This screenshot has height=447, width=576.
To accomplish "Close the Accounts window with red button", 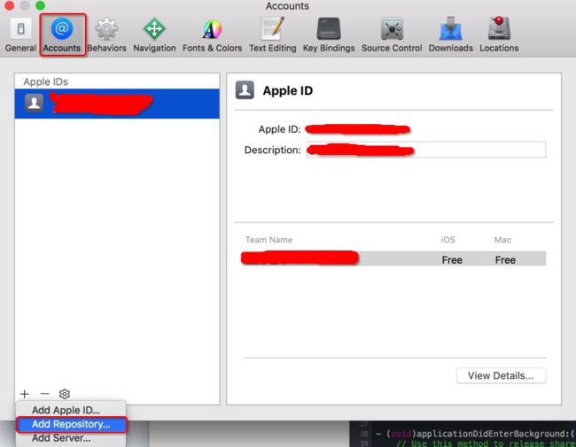I will coord(9,5).
